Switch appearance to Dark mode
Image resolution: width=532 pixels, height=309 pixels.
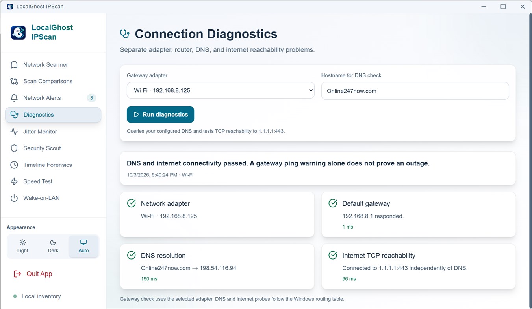(53, 246)
